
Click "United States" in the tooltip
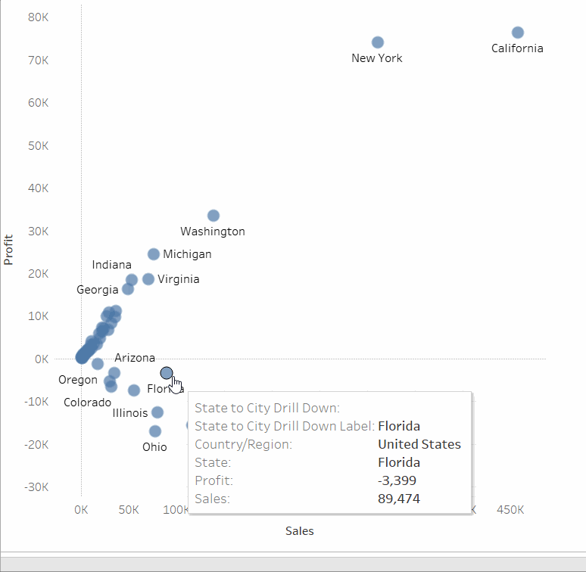click(x=419, y=444)
